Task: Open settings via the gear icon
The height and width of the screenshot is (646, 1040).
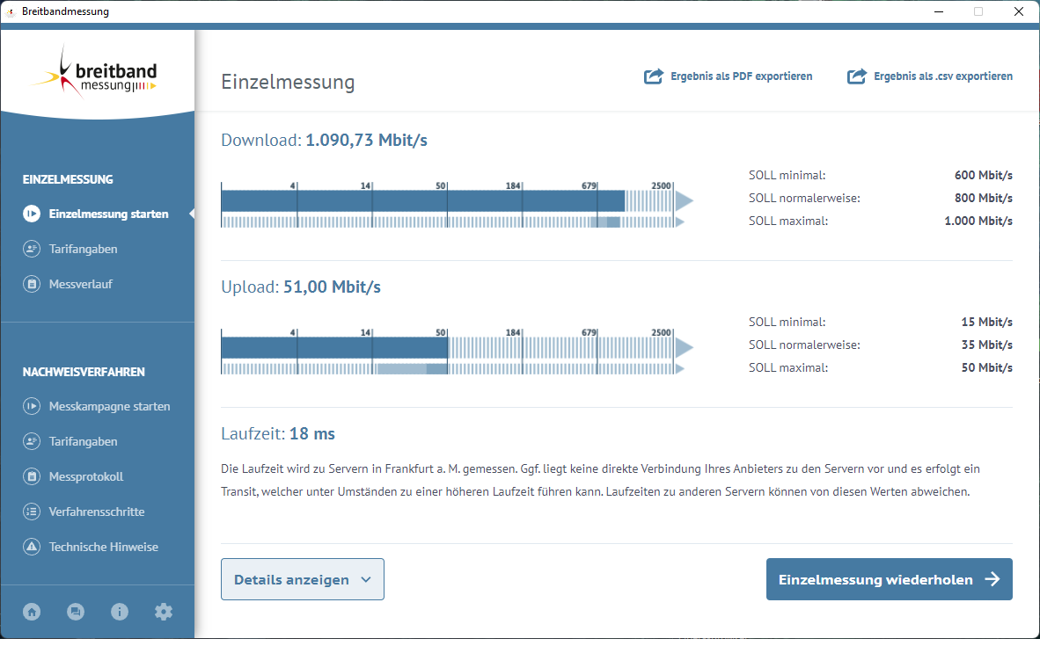Action: pos(164,612)
